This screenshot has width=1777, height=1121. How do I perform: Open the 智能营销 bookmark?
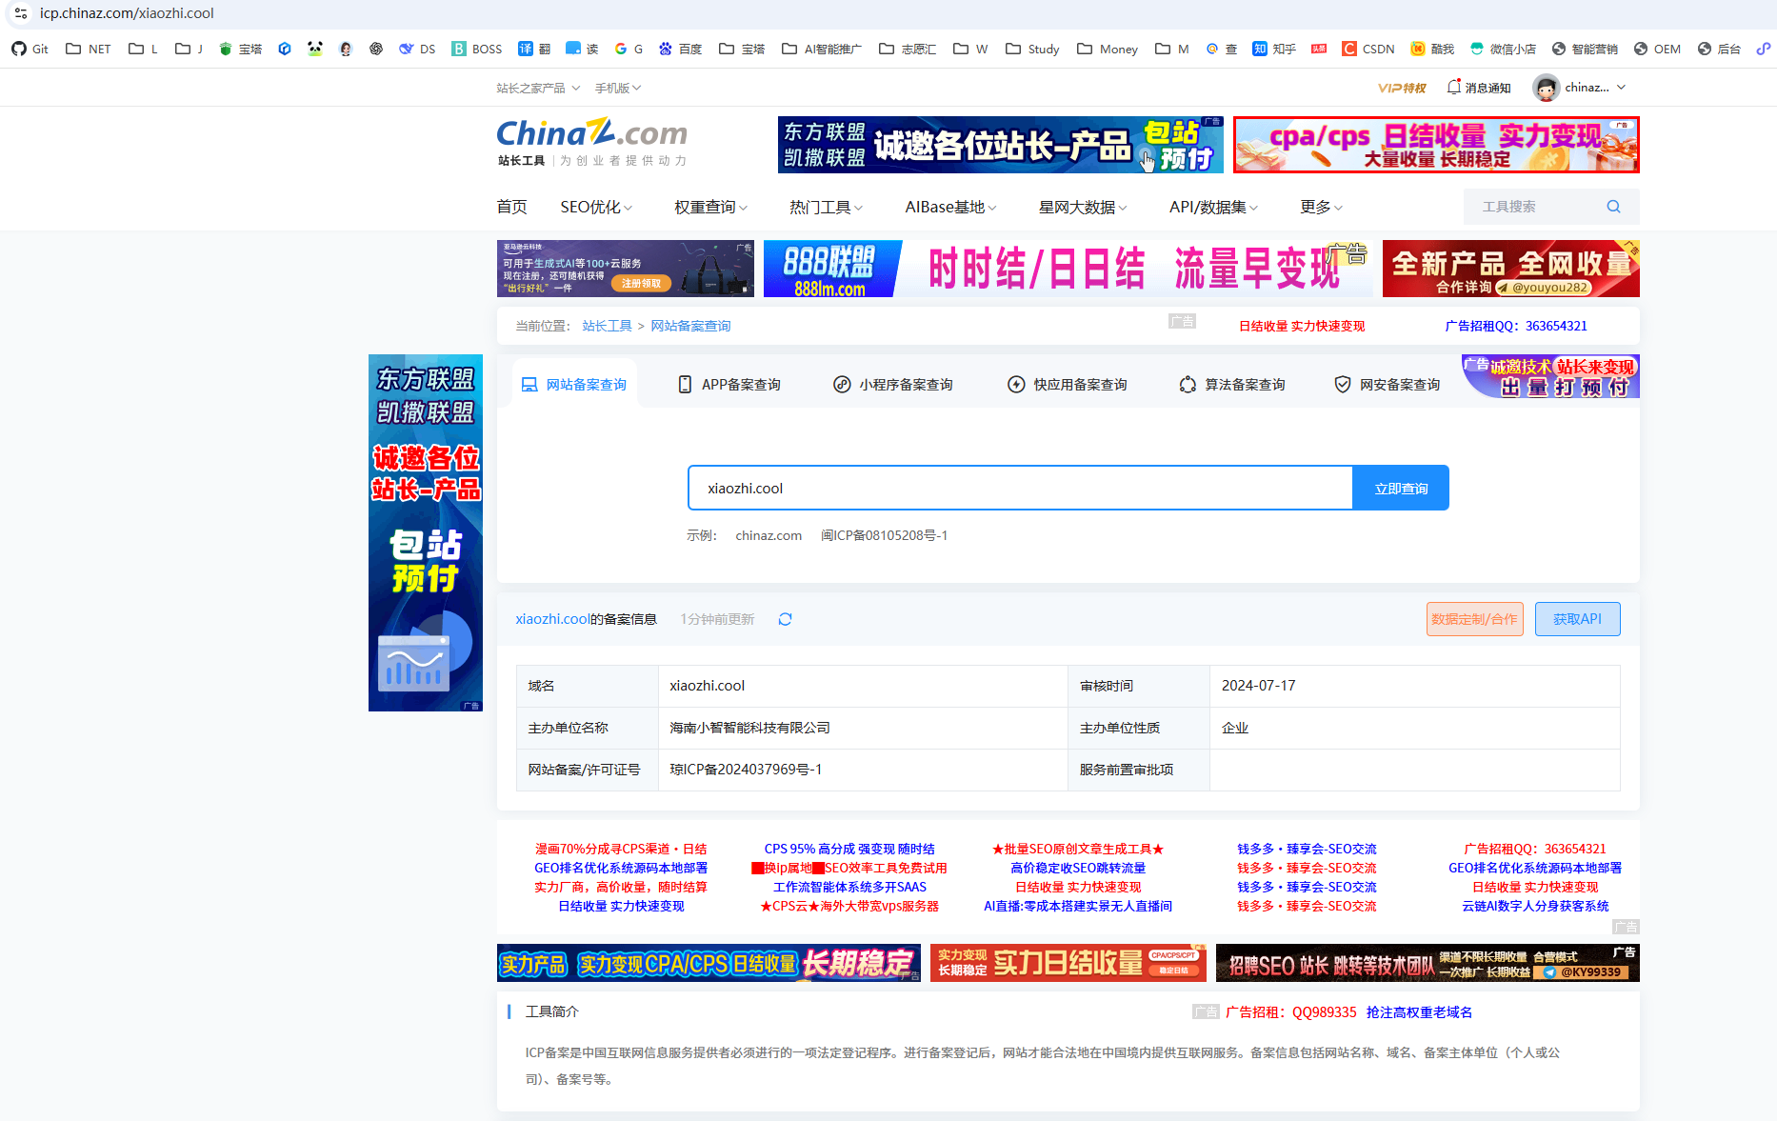coord(1585,49)
